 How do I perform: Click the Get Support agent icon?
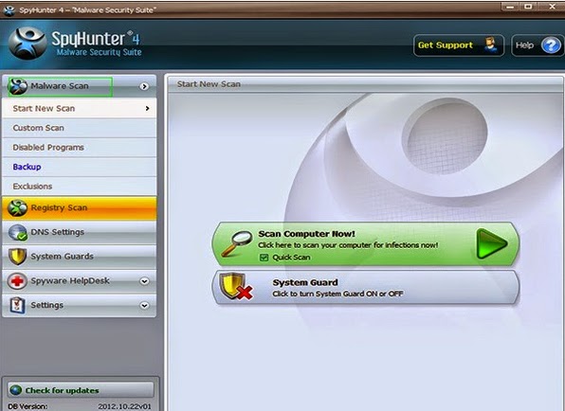(490, 45)
